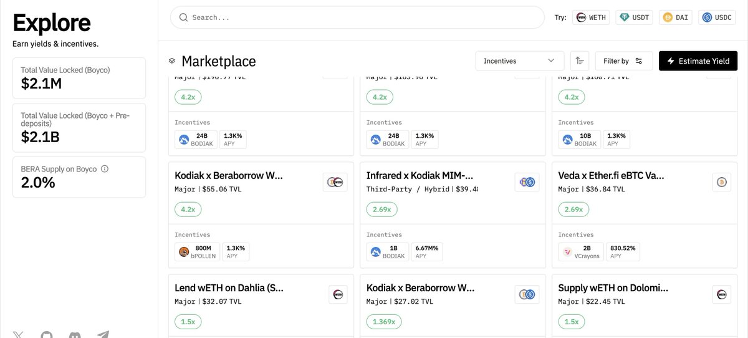Select the DAI suggestion chip

click(x=676, y=17)
